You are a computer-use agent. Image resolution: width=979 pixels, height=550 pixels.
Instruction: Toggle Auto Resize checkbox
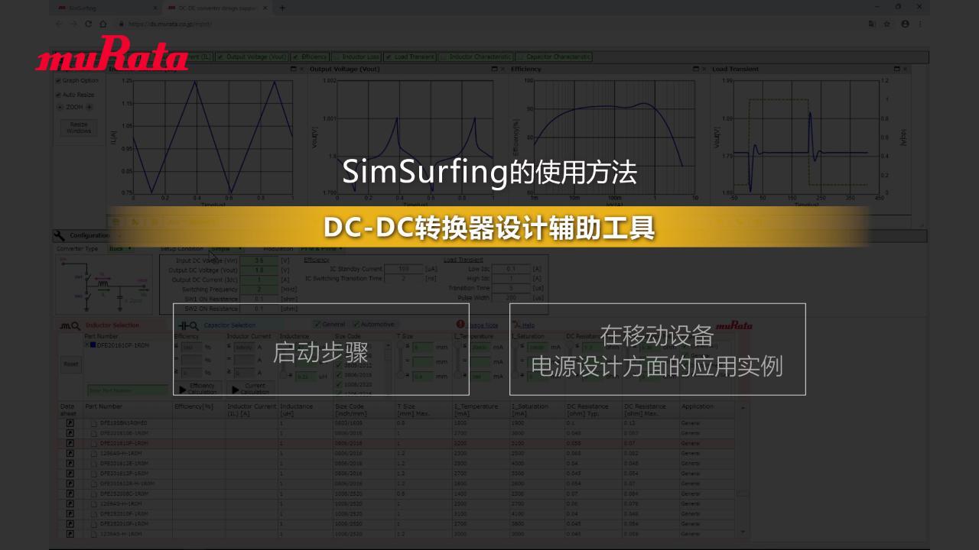click(x=58, y=95)
